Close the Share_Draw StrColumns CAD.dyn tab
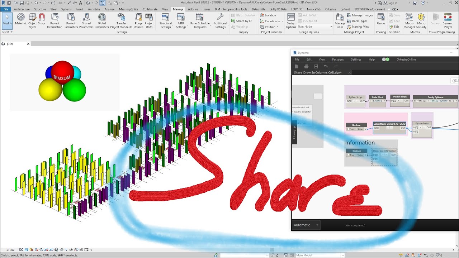The image size is (459, 258). tap(350, 72)
